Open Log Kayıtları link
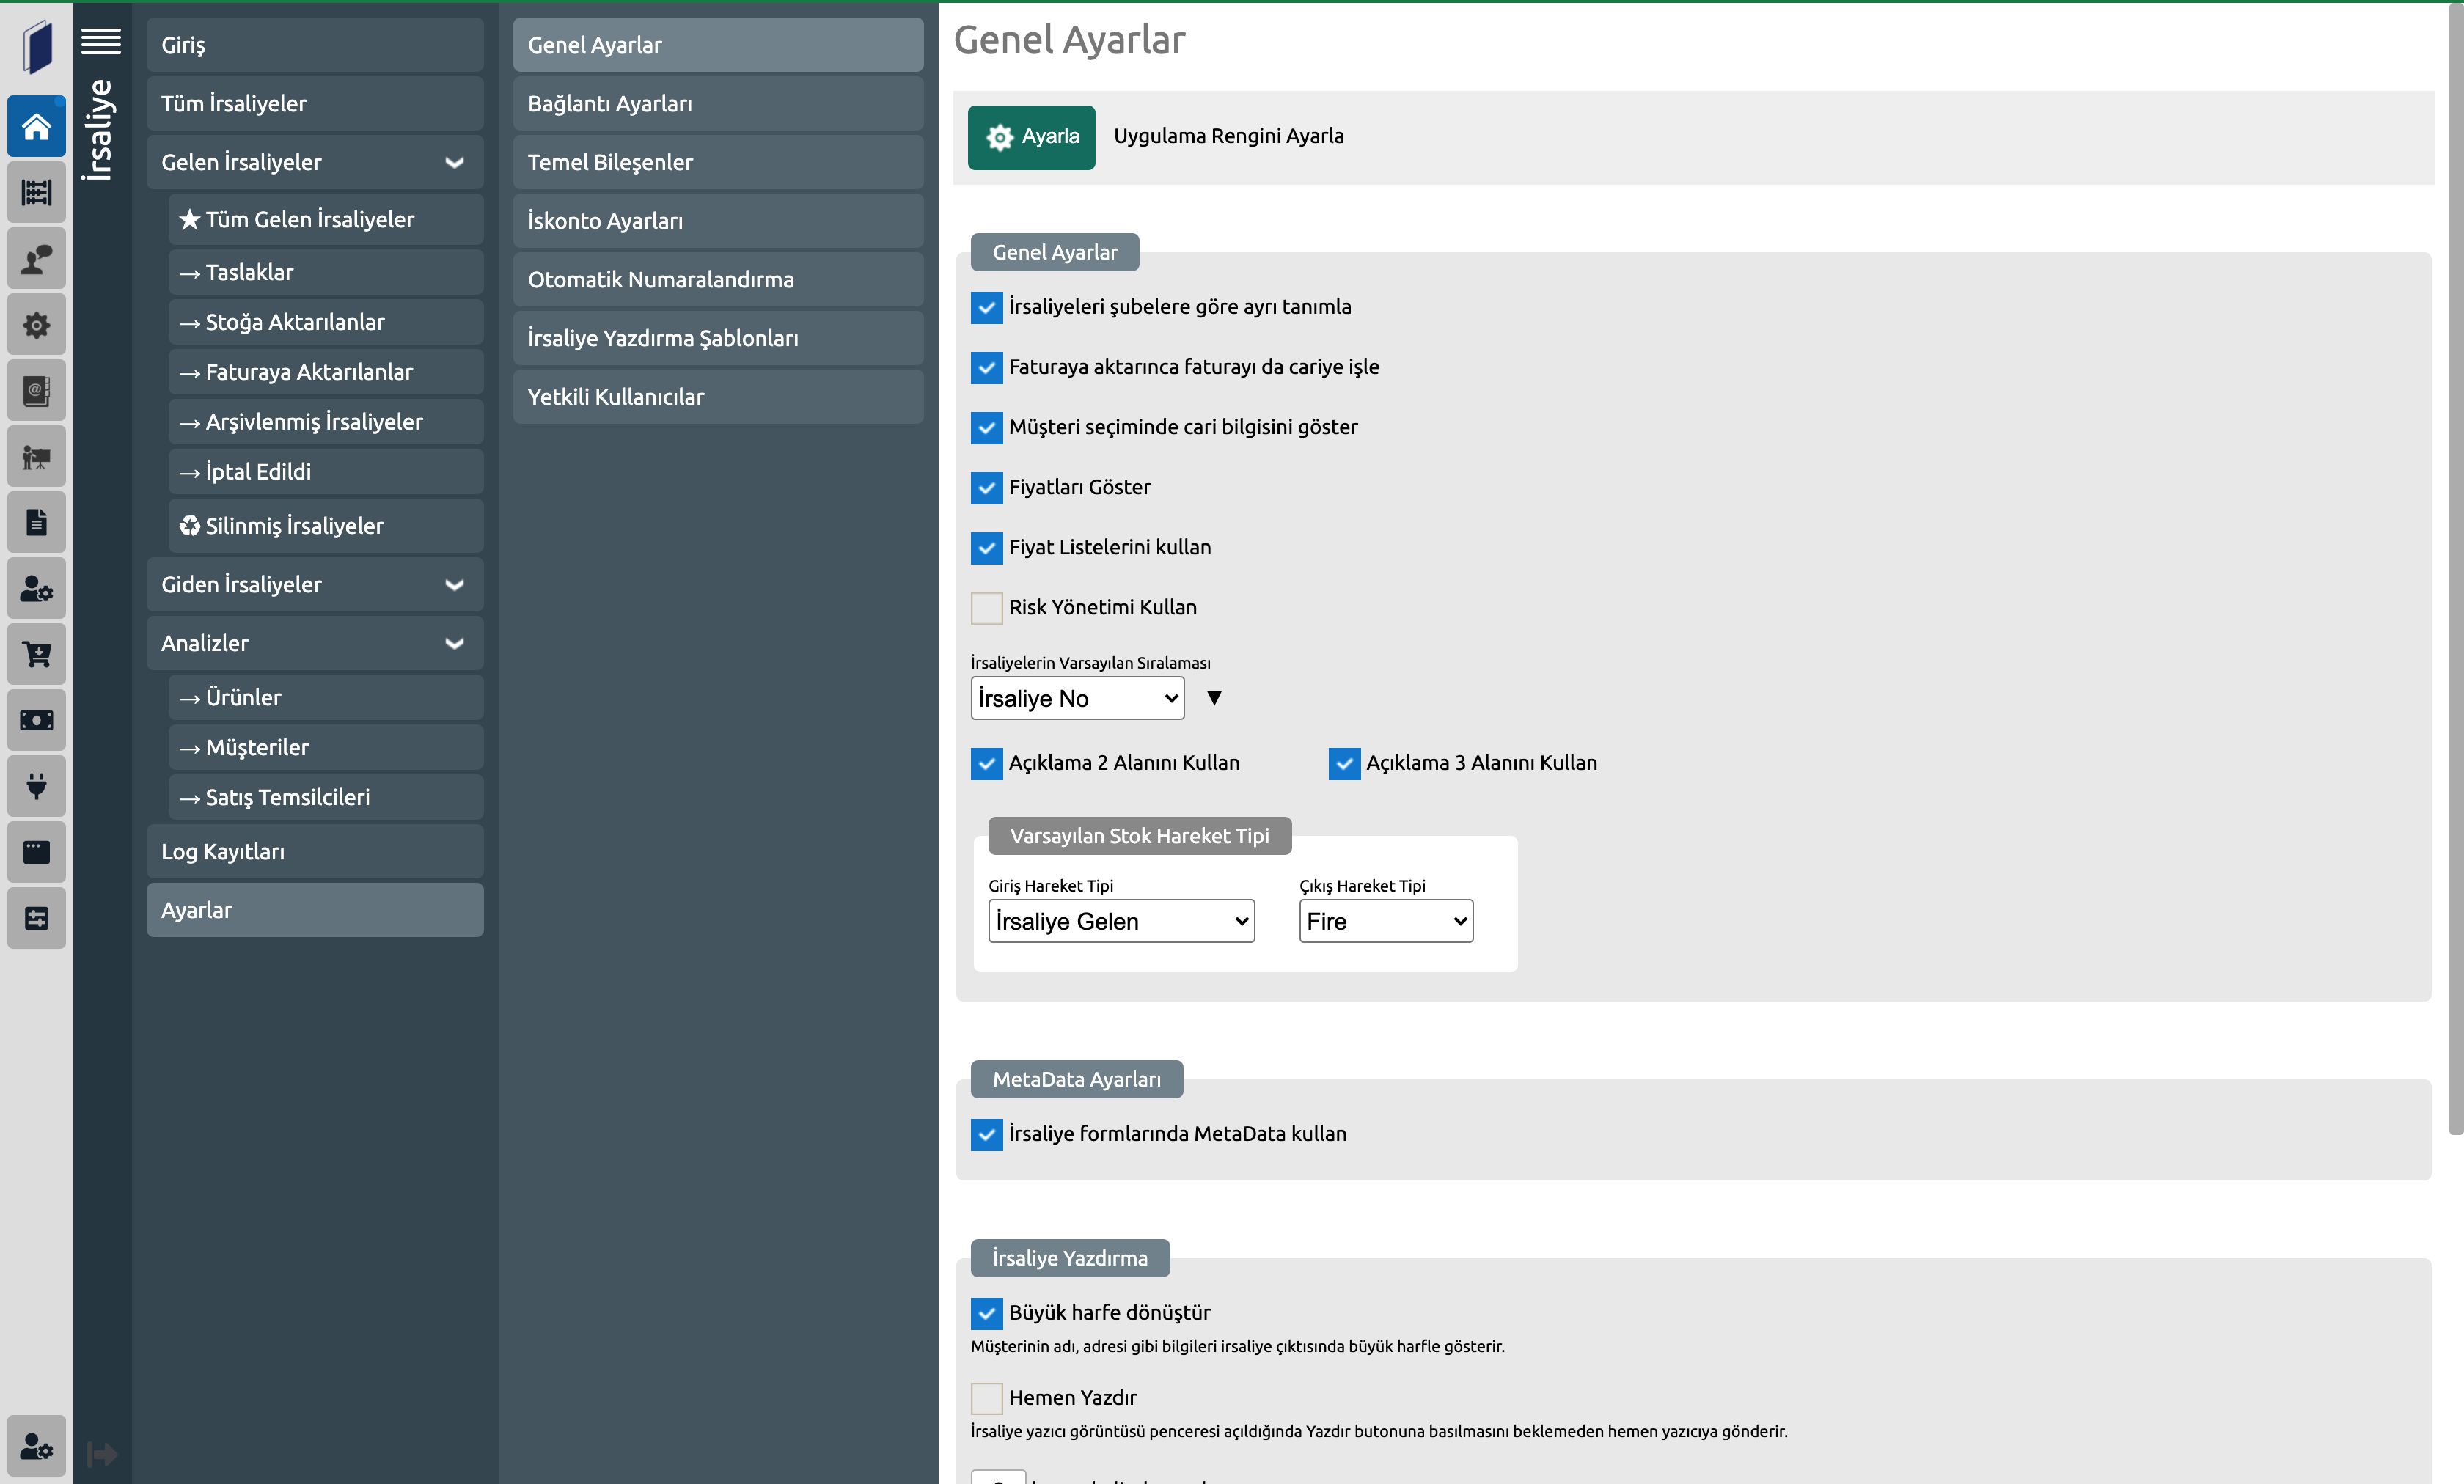Screen dimensions: 2464x1484 (x=315, y=852)
